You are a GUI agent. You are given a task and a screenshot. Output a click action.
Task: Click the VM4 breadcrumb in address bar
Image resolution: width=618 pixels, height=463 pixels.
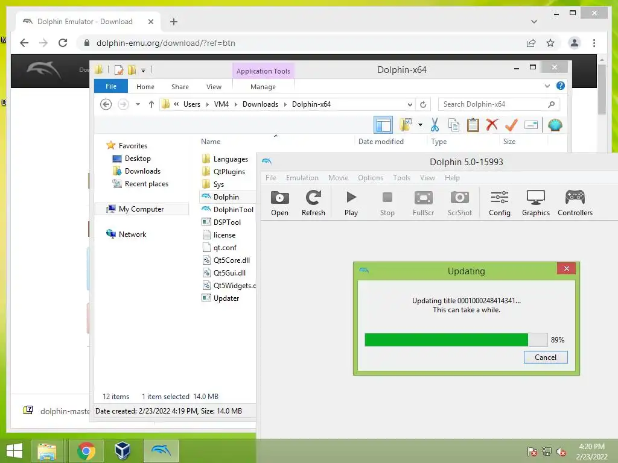coord(221,104)
